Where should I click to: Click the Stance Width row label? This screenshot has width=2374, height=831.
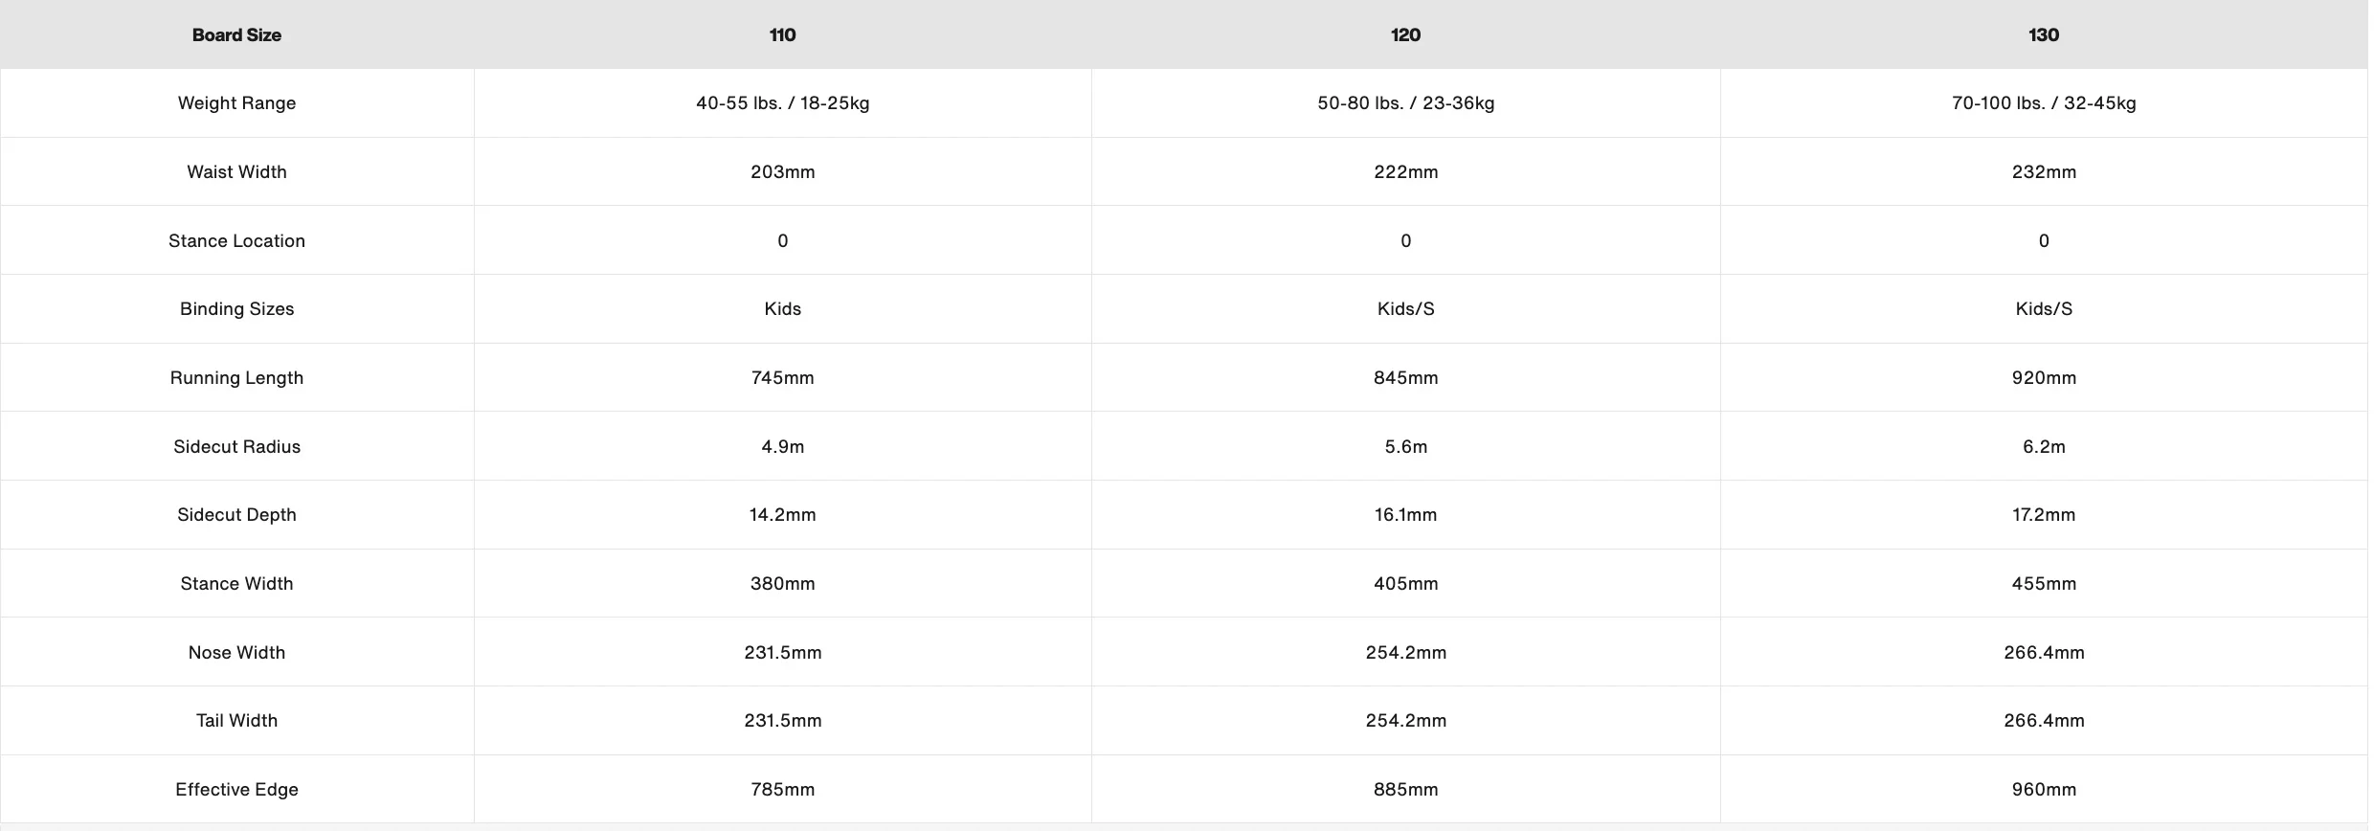(236, 584)
